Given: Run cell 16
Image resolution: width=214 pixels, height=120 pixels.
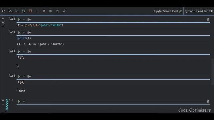Looking at the screenshot, I should [x=19, y=76].
